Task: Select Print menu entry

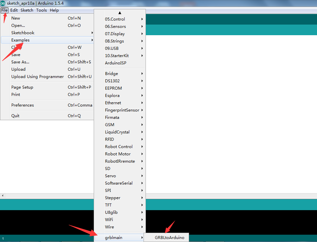Action: (x=47, y=95)
